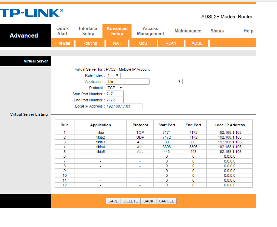Image resolution: width=277 pixels, height=227 pixels.
Task: Click the CANCEL button
Action: (166, 201)
